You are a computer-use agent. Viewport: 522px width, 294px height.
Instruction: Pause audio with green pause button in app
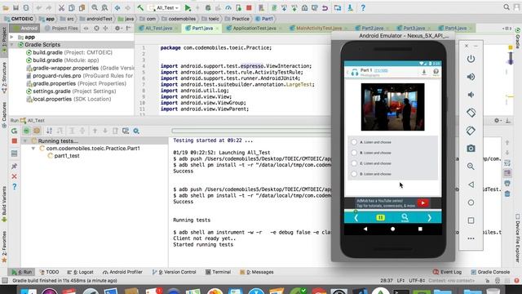tap(380, 217)
